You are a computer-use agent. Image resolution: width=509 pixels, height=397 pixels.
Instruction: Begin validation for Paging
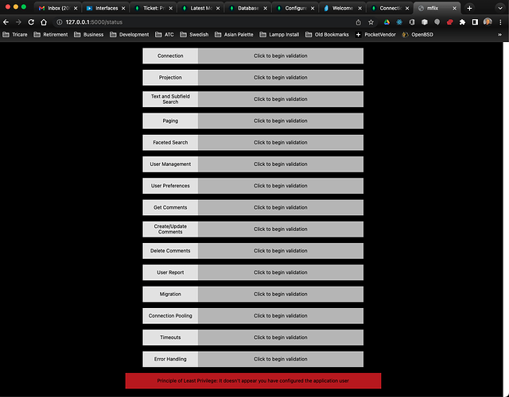pos(281,121)
